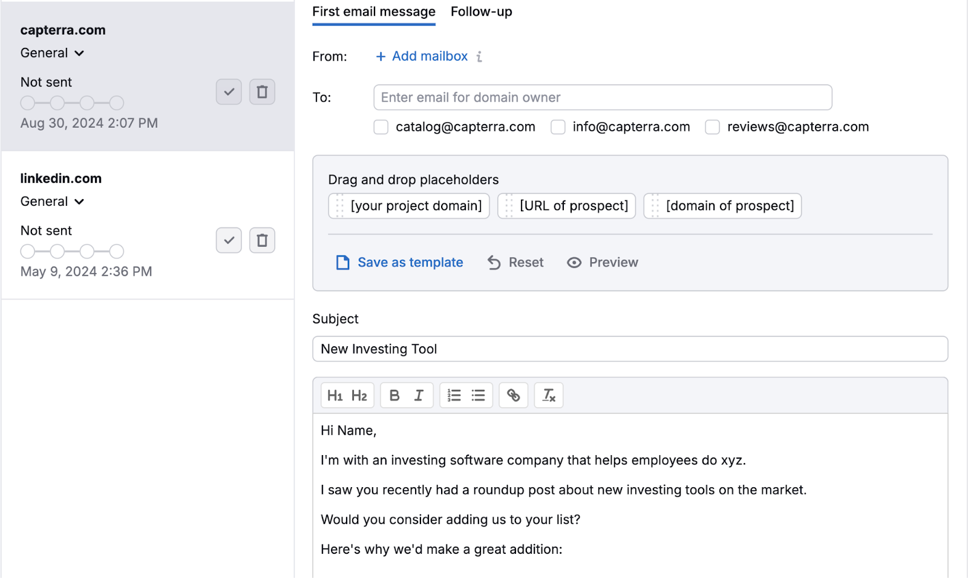Apply Heading 2 formatting
Screen dimensions: 968x578
pos(359,395)
